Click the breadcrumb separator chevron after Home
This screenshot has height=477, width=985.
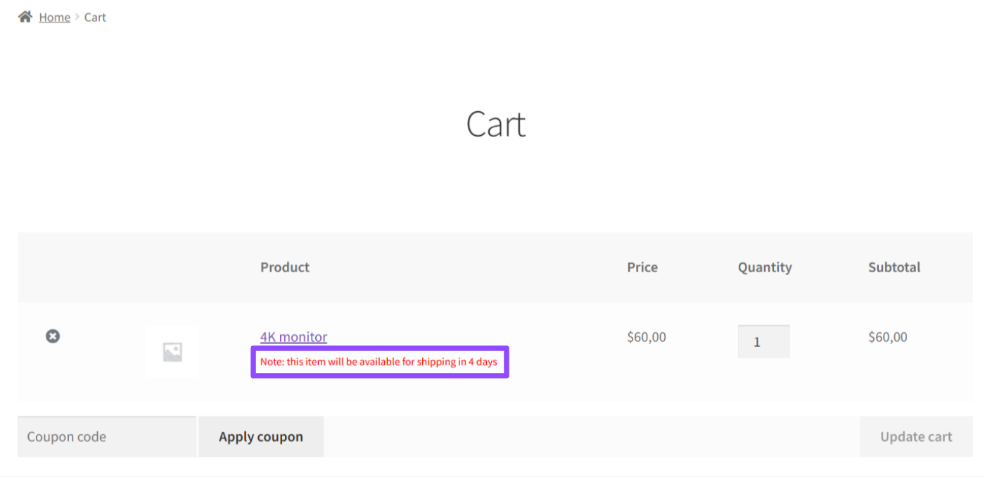tap(77, 16)
